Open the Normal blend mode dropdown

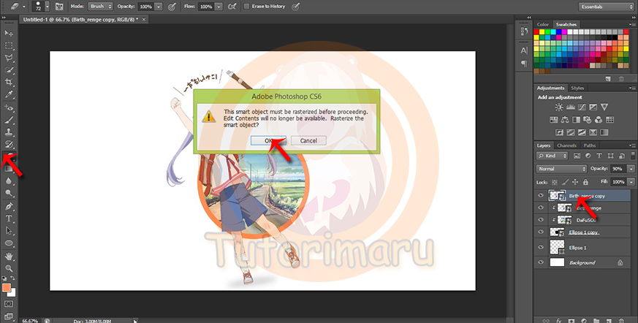coord(561,168)
